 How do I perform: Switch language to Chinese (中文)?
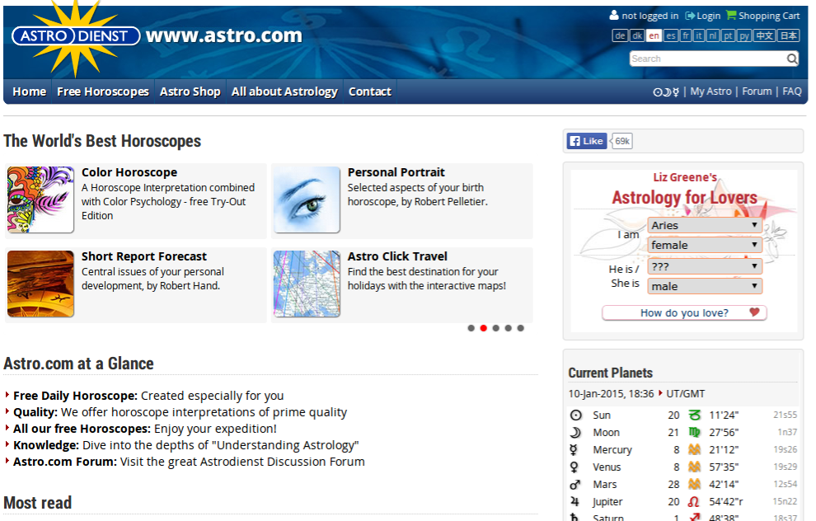(764, 36)
